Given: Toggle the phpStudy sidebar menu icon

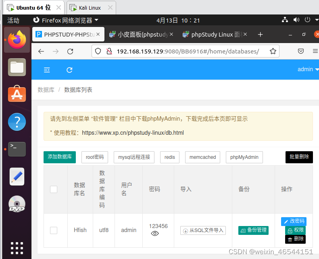Looking at the screenshot, I should (x=47, y=70).
